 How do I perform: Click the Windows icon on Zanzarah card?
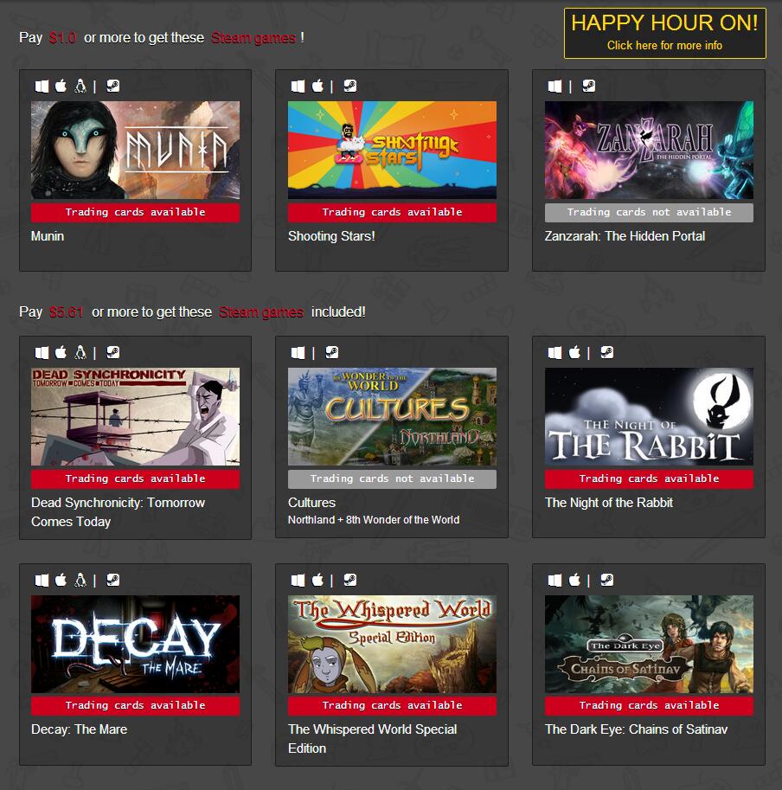tap(554, 87)
